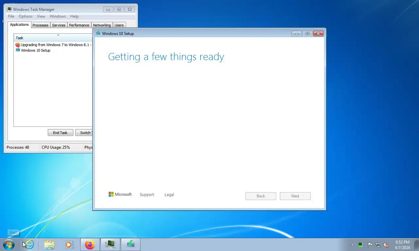Viewport: 419px width, 251px height.
Task: Open the Action Center flag icon
Action: [370, 245]
